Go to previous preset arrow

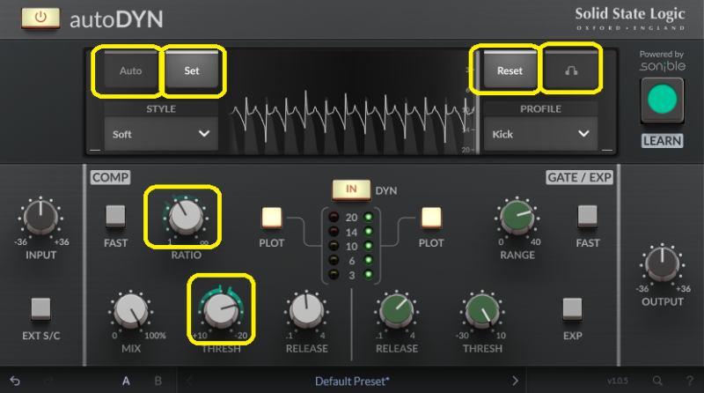(189, 381)
